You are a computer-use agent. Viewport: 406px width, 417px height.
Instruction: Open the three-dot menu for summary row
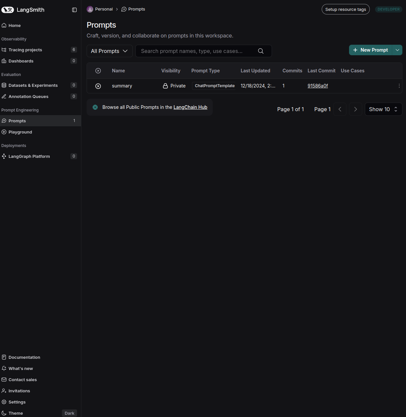[399, 86]
